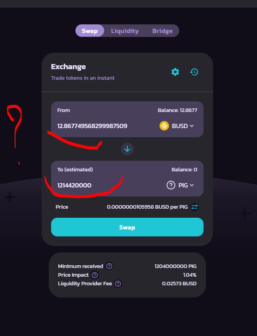The height and width of the screenshot is (336, 257).
Task: Click Price Impact help icon
Action: (95, 275)
